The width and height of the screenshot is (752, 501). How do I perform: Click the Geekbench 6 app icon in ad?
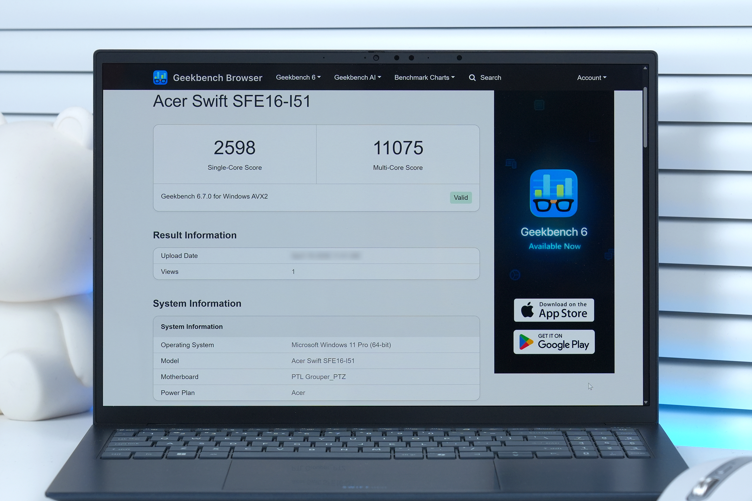pyautogui.click(x=553, y=193)
